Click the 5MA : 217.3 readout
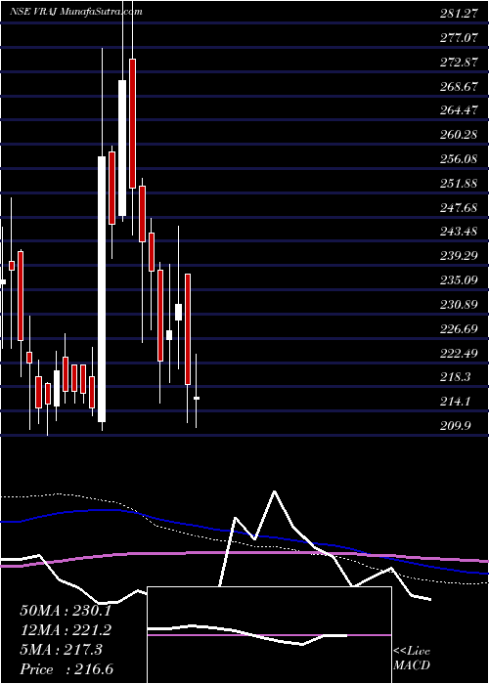The width and height of the screenshot is (489, 684). 61,650
